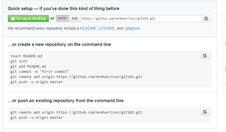226x132 pixels.
Task: Click remote add origin line under push existing repository
Action: pyautogui.click(x=76, y=112)
